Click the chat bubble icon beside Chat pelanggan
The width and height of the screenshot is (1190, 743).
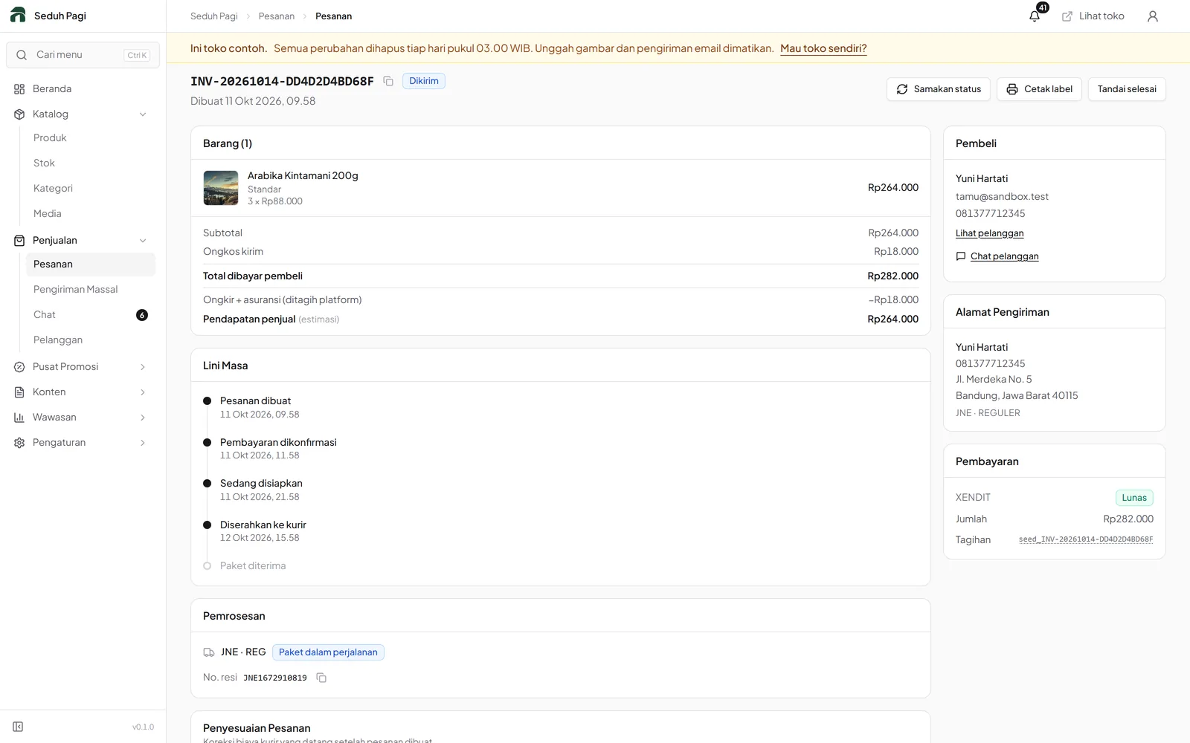(961, 256)
